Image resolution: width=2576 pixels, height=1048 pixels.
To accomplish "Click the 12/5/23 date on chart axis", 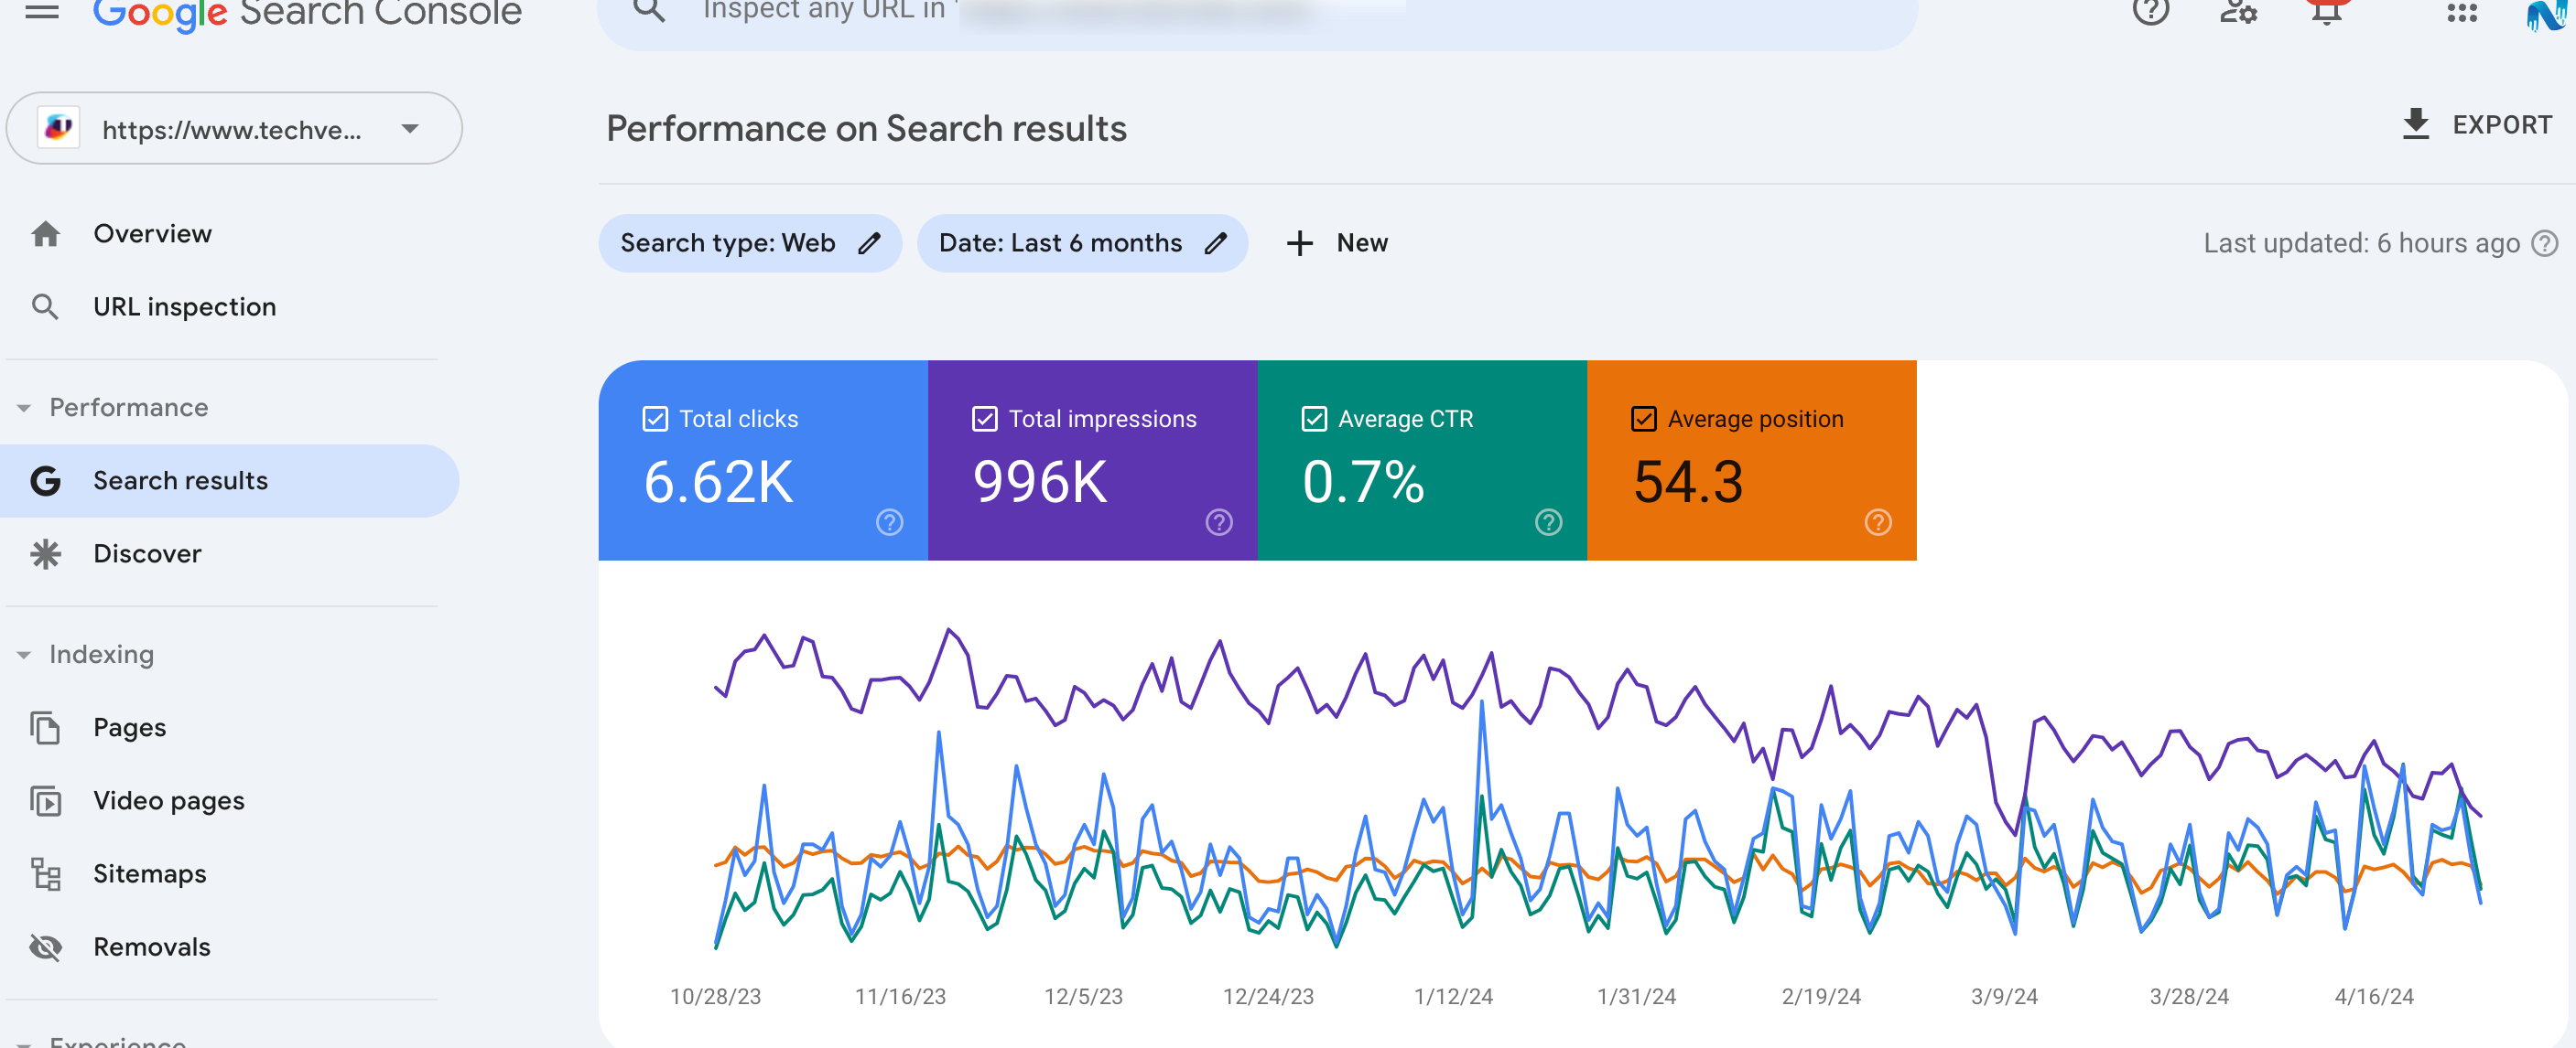I will 1083,996.
